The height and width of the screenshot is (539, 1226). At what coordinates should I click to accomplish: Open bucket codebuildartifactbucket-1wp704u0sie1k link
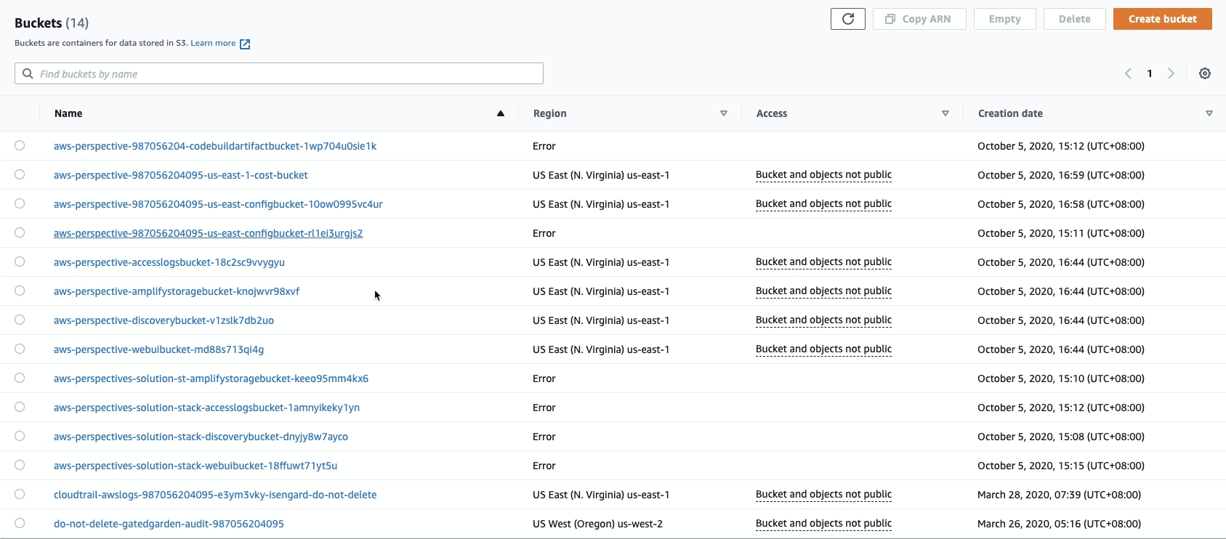215,146
